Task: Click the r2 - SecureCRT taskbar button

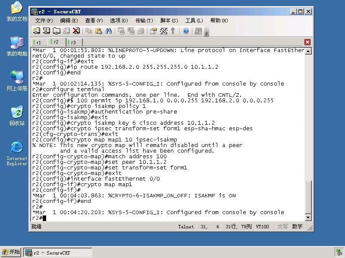Action: (x=58, y=253)
